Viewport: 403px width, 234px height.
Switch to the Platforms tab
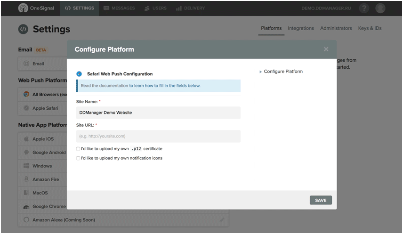click(x=271, y=28)
